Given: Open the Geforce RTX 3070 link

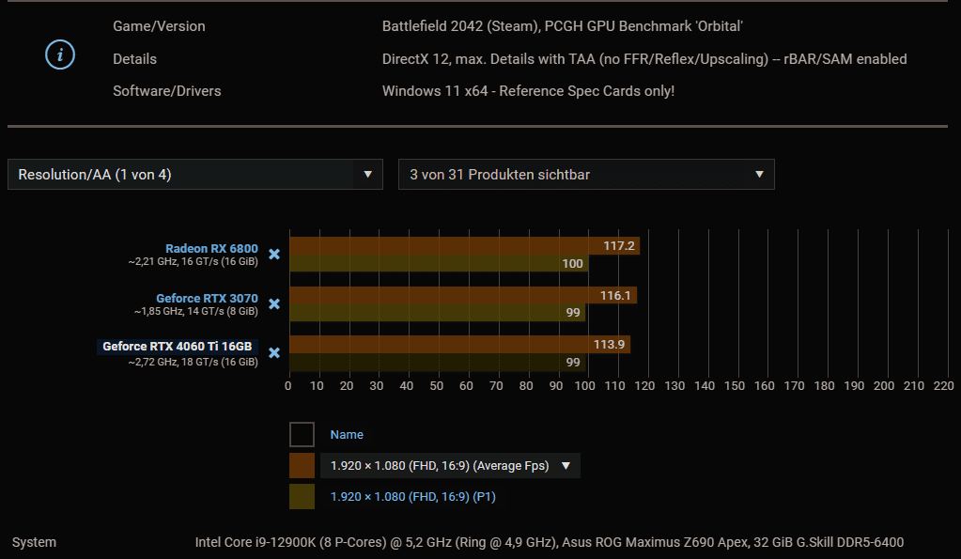Looking at the screenshot, I should point(207,298).
